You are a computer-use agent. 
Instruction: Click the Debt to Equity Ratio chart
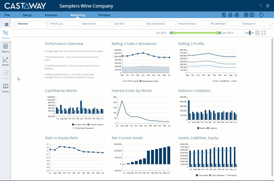click(x=75, y=158)
